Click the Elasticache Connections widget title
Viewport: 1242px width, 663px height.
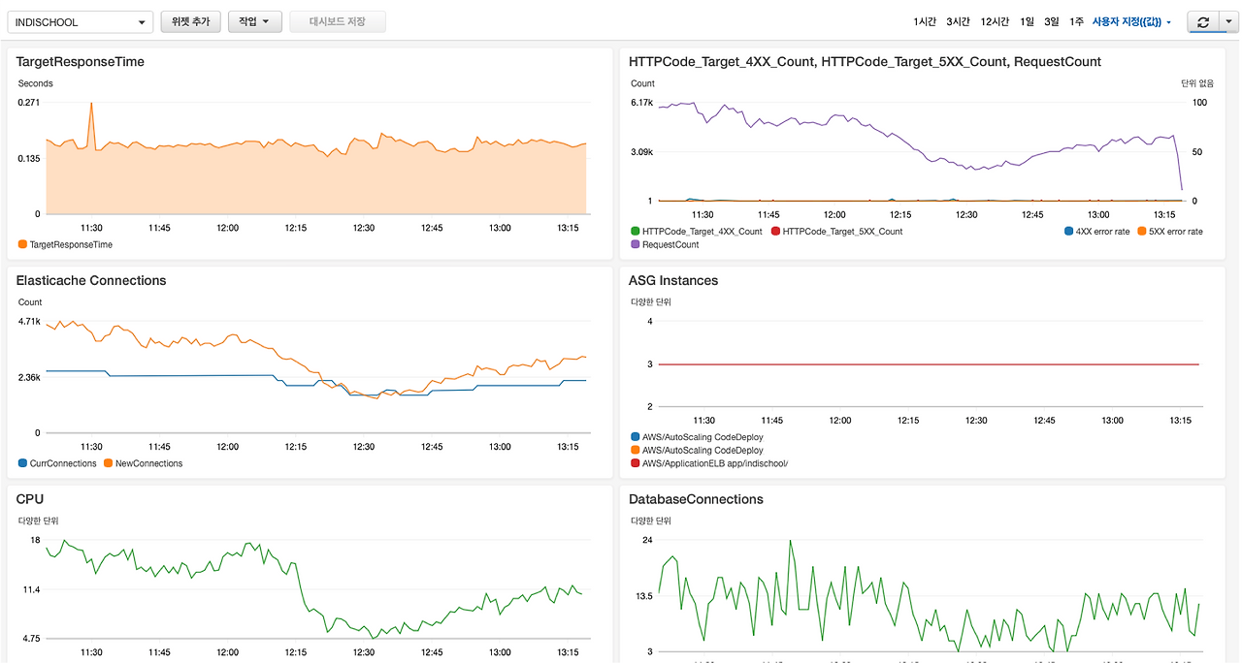pyautogui.click(x=91, y=281)
